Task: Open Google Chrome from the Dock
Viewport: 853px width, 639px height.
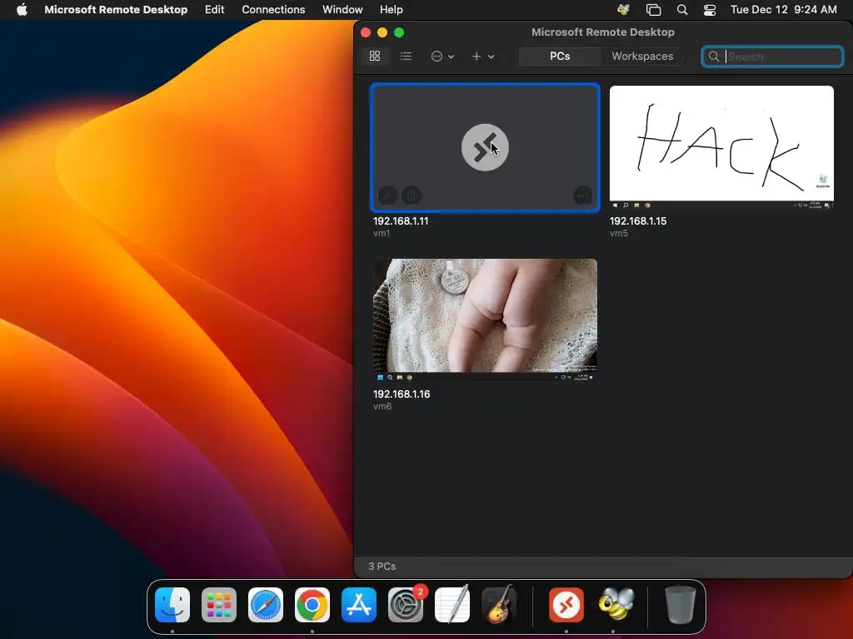Action: pyautogui.click(x=312, y=605)
